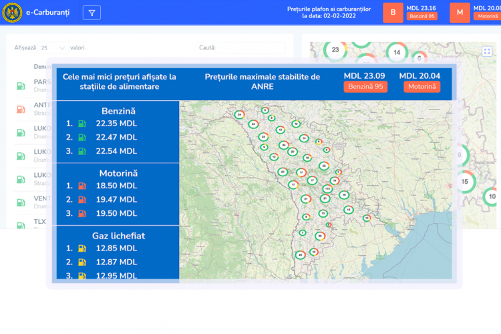Click the green pump icon beside 22.35 MDL
This screenshot has height=334, width=501.
click(x=82, y=124)
